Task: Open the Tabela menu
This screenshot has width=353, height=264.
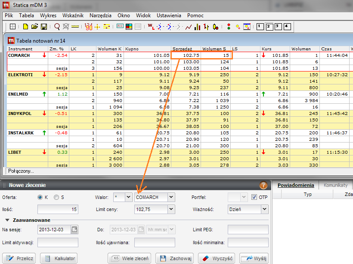Action: (26, 16)
